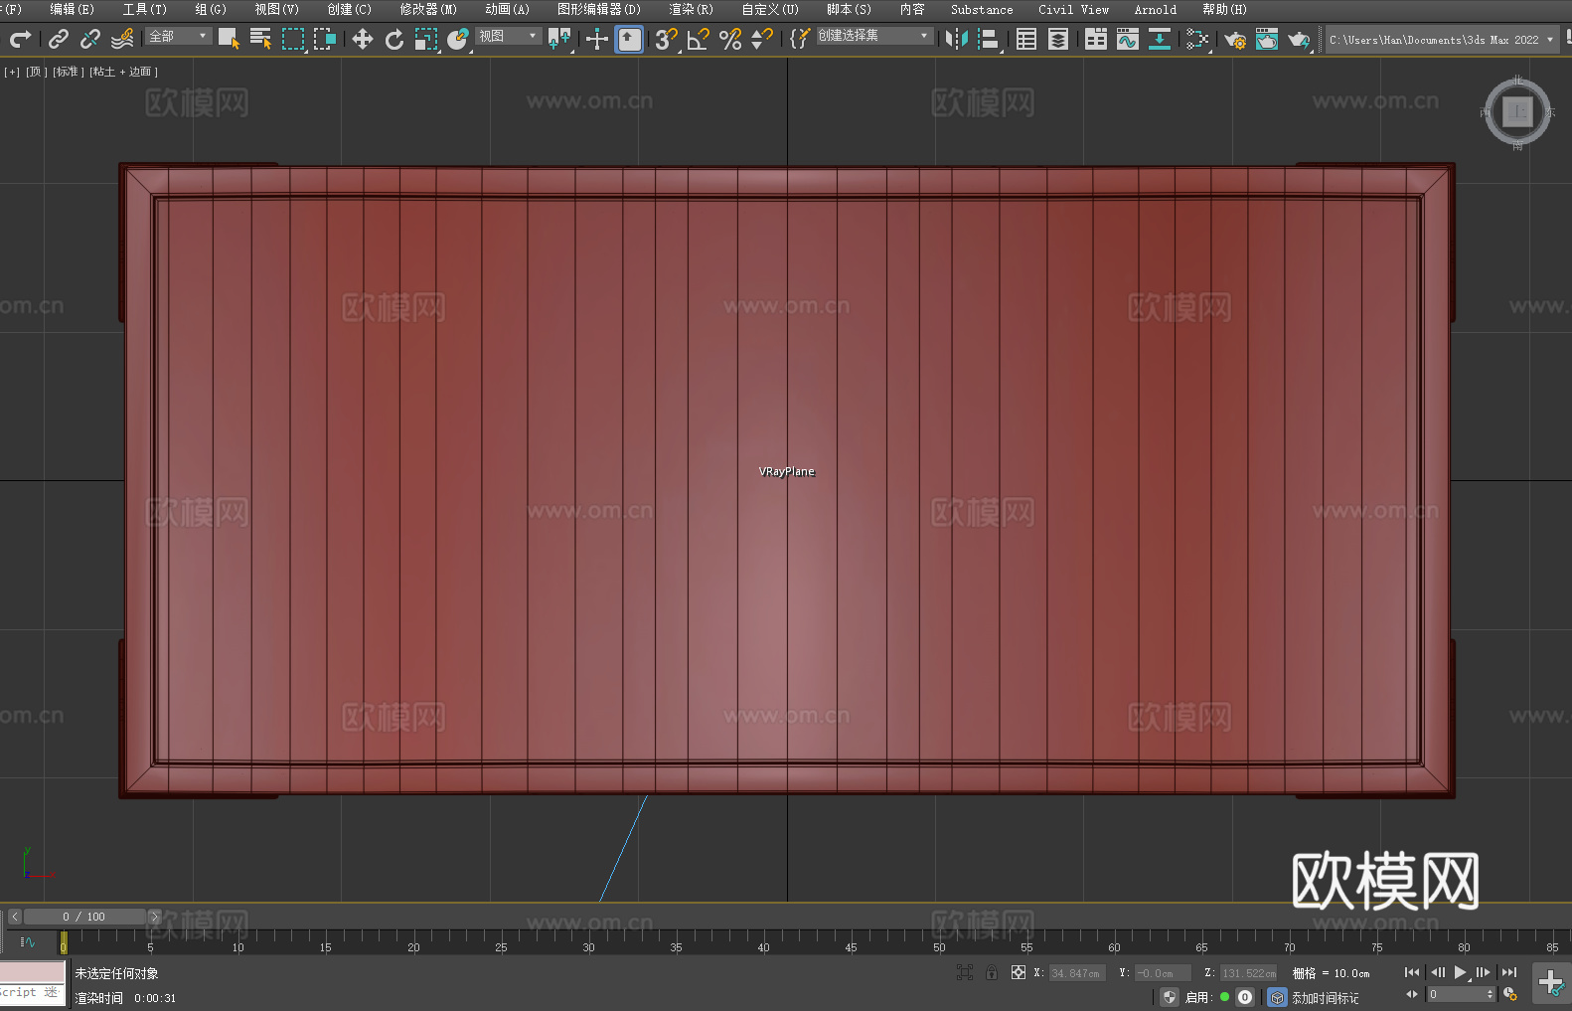Open the 修改器(M) menu
The width and height of the screenshot is (1572, 1011).
[x=428, y=9]
